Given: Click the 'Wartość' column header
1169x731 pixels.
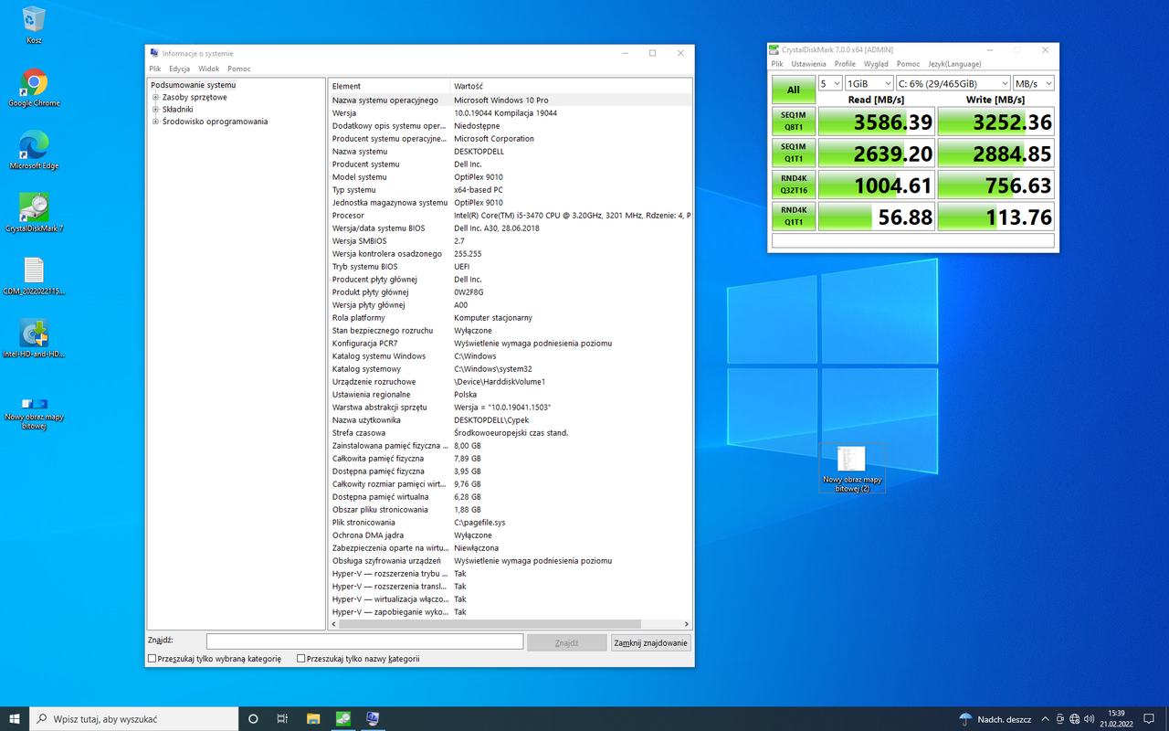Looking at the screenshot, I should [x=570, y=86].
